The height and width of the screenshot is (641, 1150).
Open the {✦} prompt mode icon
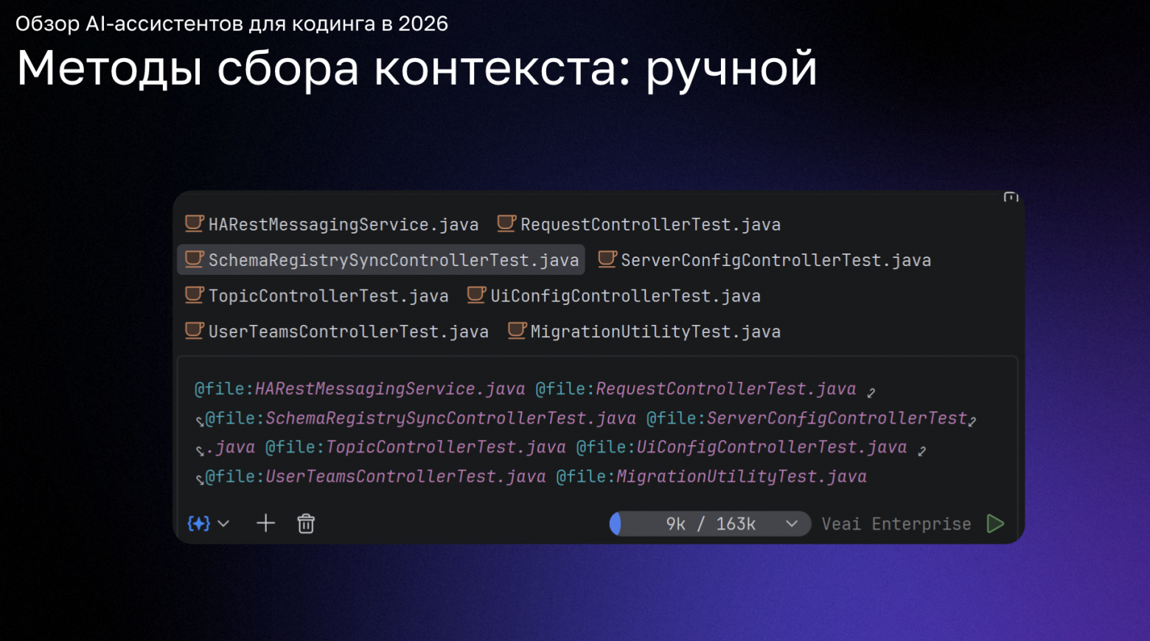198,523
